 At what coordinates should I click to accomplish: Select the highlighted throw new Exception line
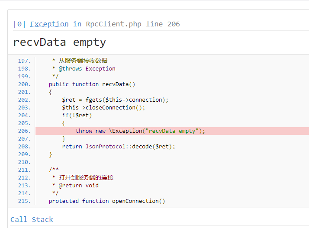click(x=172, y=131)
